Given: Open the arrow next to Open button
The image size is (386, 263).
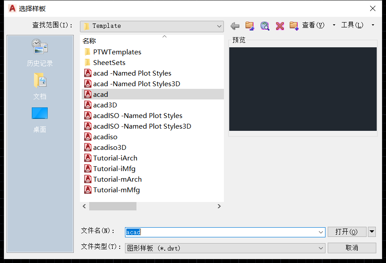Looking at the screenshot, I should coord(372,232).
